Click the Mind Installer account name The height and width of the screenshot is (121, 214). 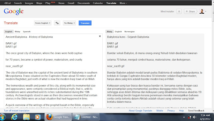pyautogui.click(x=167, y=12)
